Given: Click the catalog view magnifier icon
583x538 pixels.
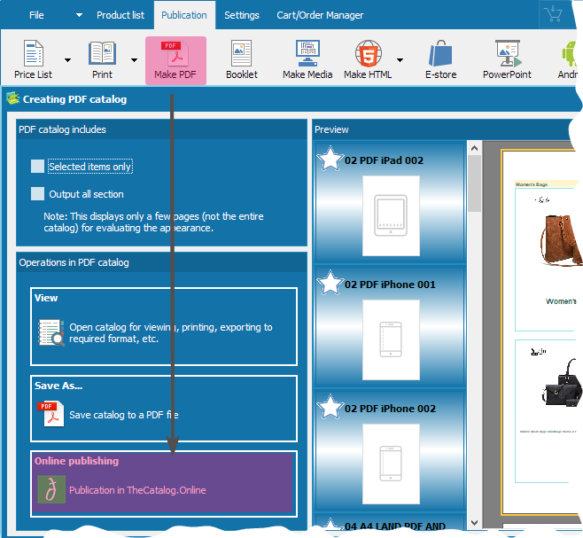Looking at the screenshot, I should [x=51, y=332].
